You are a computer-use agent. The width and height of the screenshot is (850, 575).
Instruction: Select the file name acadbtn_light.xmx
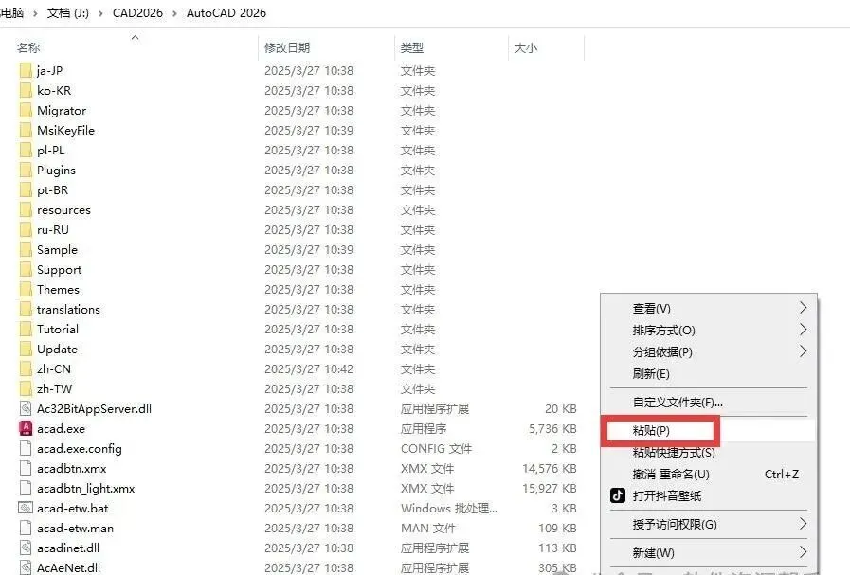point(85,488)
